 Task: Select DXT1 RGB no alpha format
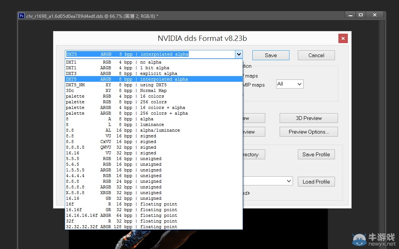tap(154, 62)
